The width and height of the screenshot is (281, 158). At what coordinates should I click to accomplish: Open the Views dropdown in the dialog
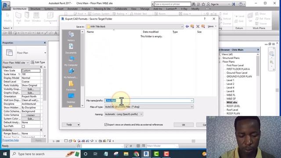click(x=212, y=26)
